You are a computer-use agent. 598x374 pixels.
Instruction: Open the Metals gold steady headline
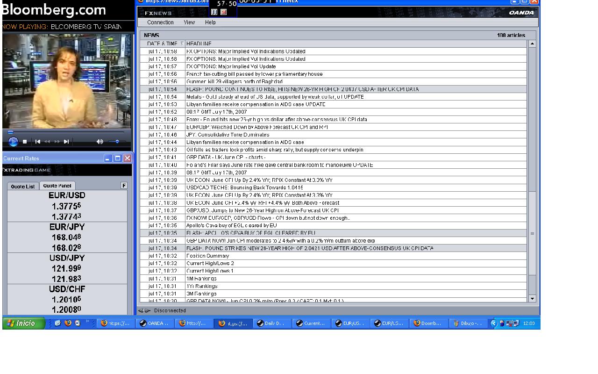coord(333,97)
